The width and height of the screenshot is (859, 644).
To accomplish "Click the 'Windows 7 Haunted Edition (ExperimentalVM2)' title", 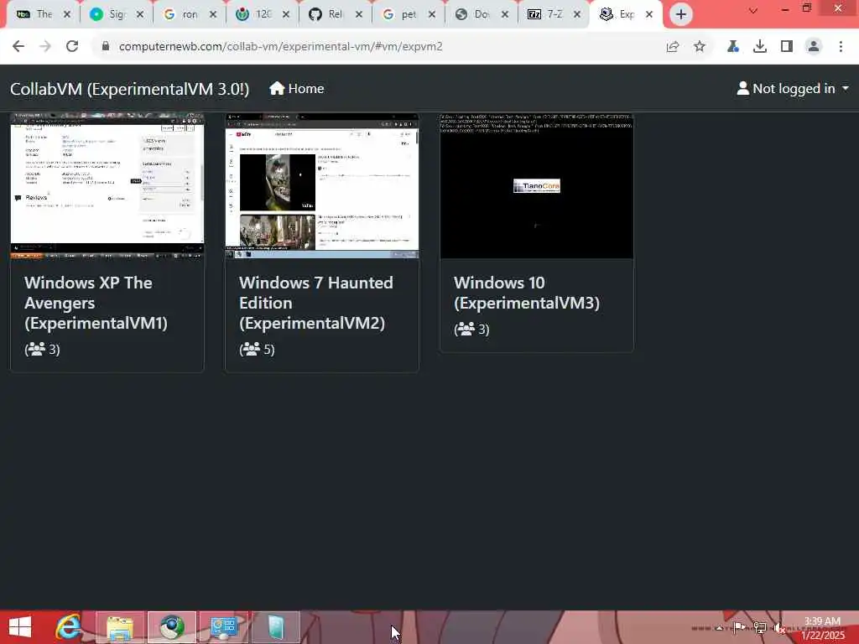I will coord(316,303).
